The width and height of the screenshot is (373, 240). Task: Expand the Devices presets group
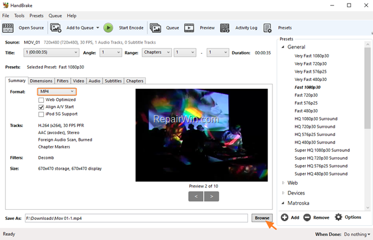click(x=283, y=193)
